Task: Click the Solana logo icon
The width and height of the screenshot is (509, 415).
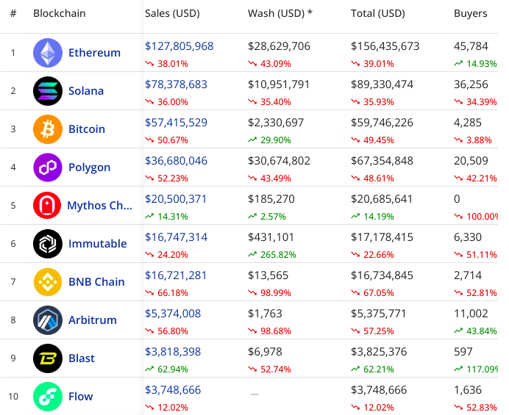Action: 48,91
